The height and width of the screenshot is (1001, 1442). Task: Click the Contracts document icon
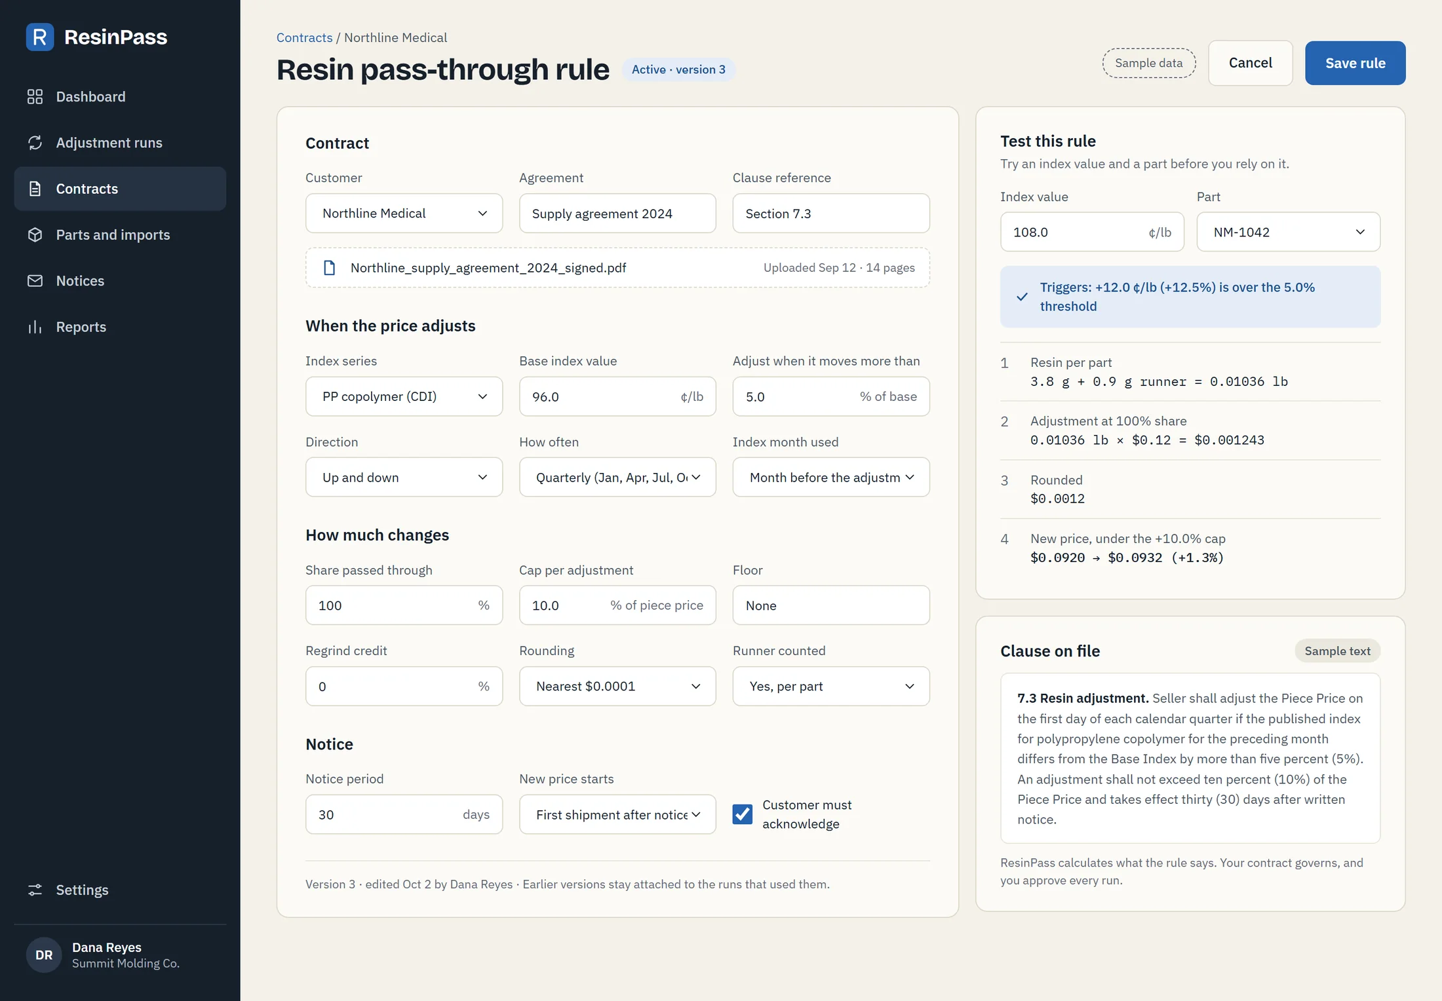pyautogui.click(x=35, y=189)
